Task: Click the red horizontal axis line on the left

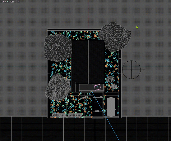Action: 24,66
